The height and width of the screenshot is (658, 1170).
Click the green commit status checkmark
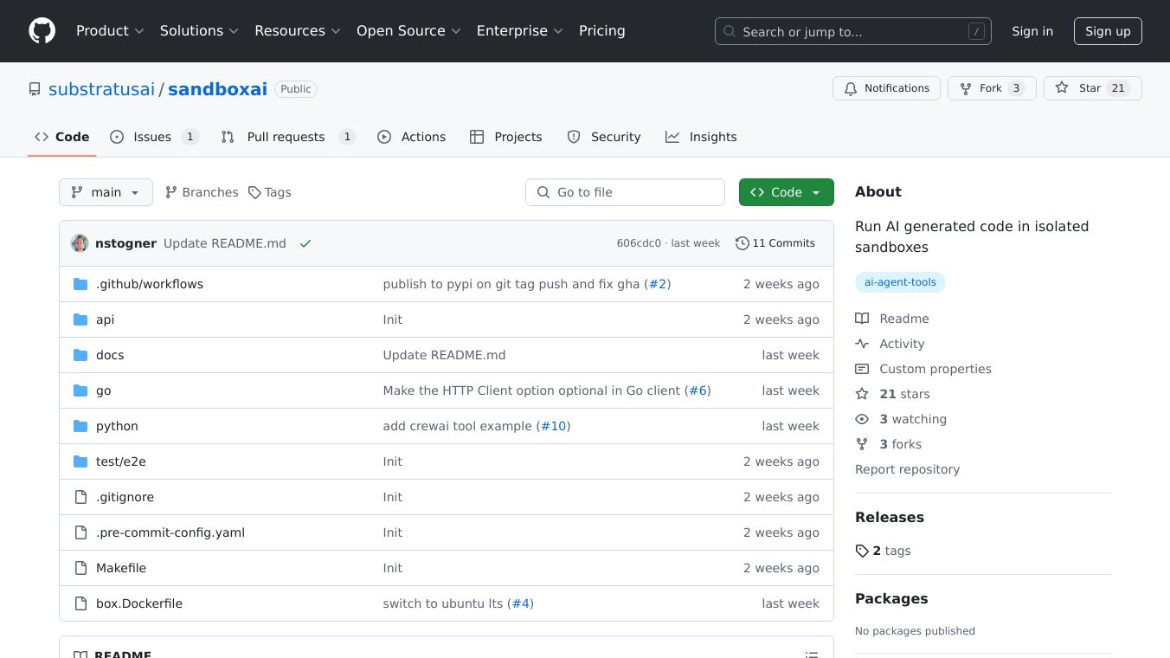[x=305, y=244]
